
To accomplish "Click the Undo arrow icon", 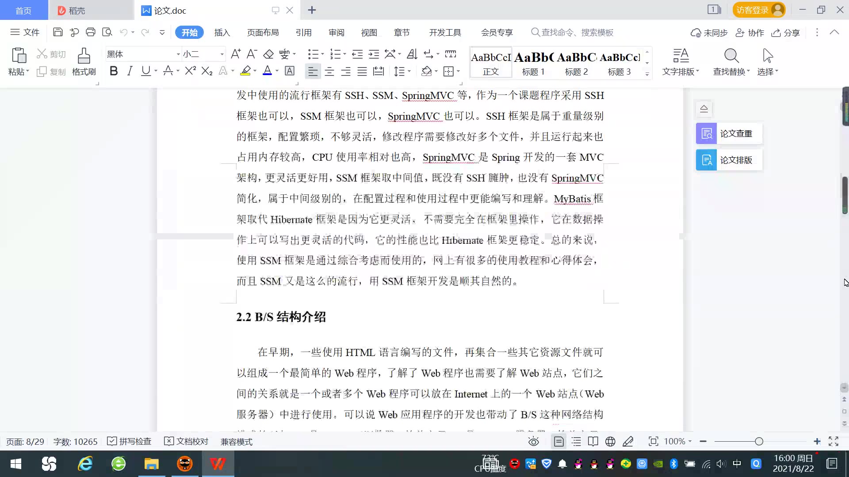I will [x=124, y=32].
